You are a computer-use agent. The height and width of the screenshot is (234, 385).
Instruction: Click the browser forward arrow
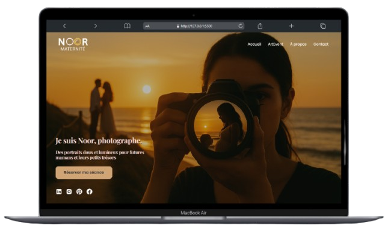pyautogui.click(x=96, y=26)
